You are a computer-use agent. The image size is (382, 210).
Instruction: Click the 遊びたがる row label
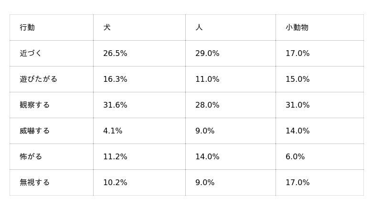pos(39,79)
